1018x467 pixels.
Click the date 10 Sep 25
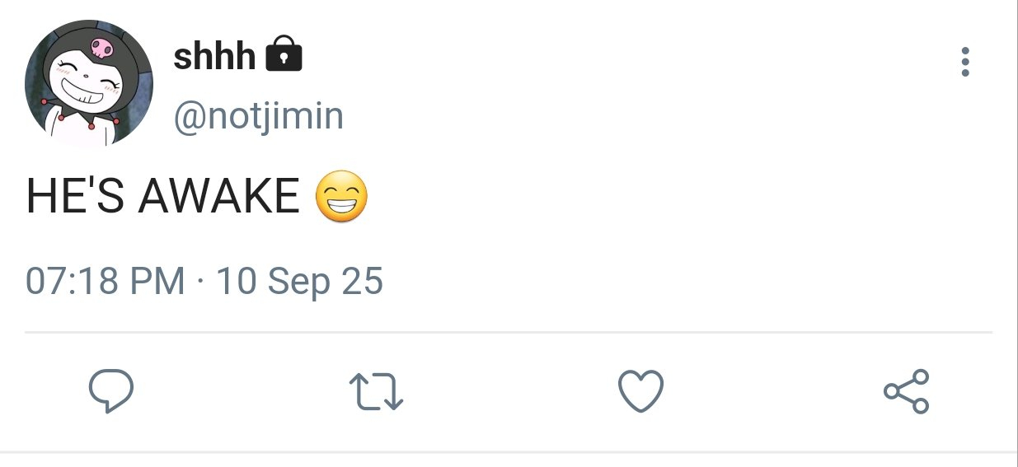coord(299,282)
